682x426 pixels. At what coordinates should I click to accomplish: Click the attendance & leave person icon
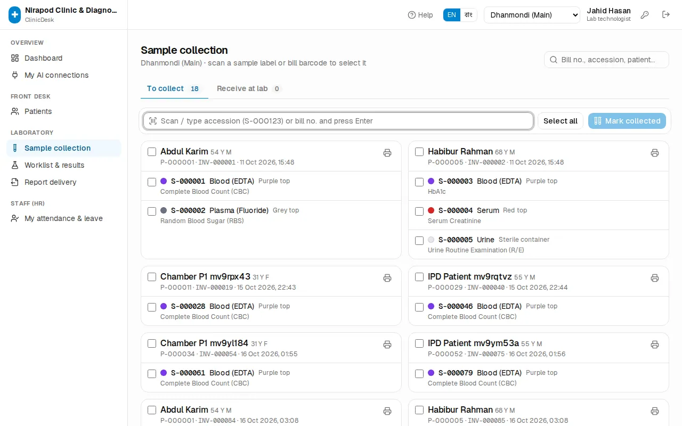pos(15,218)
